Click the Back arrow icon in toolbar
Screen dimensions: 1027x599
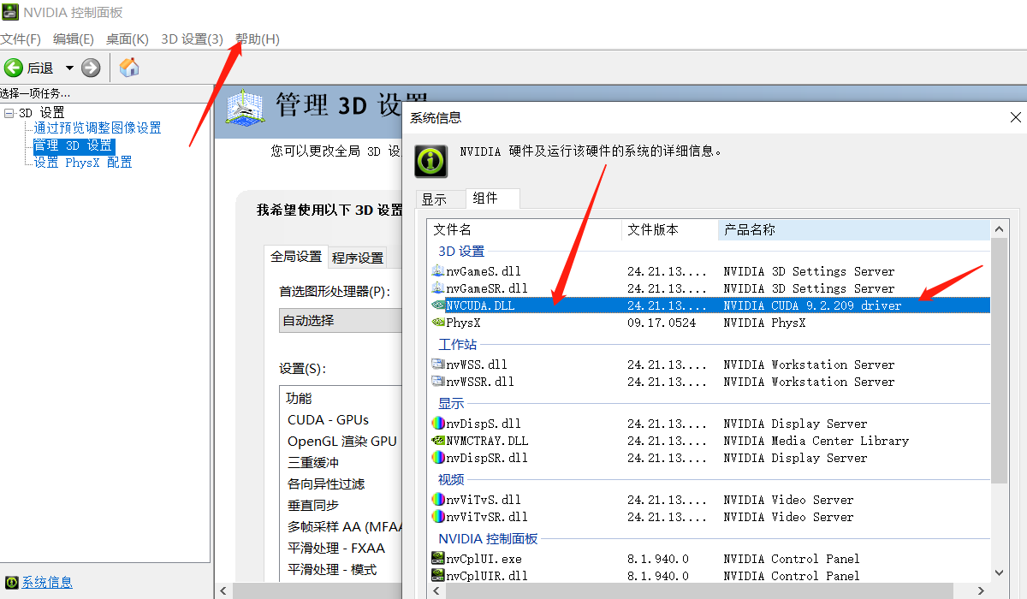click(13, 68)
